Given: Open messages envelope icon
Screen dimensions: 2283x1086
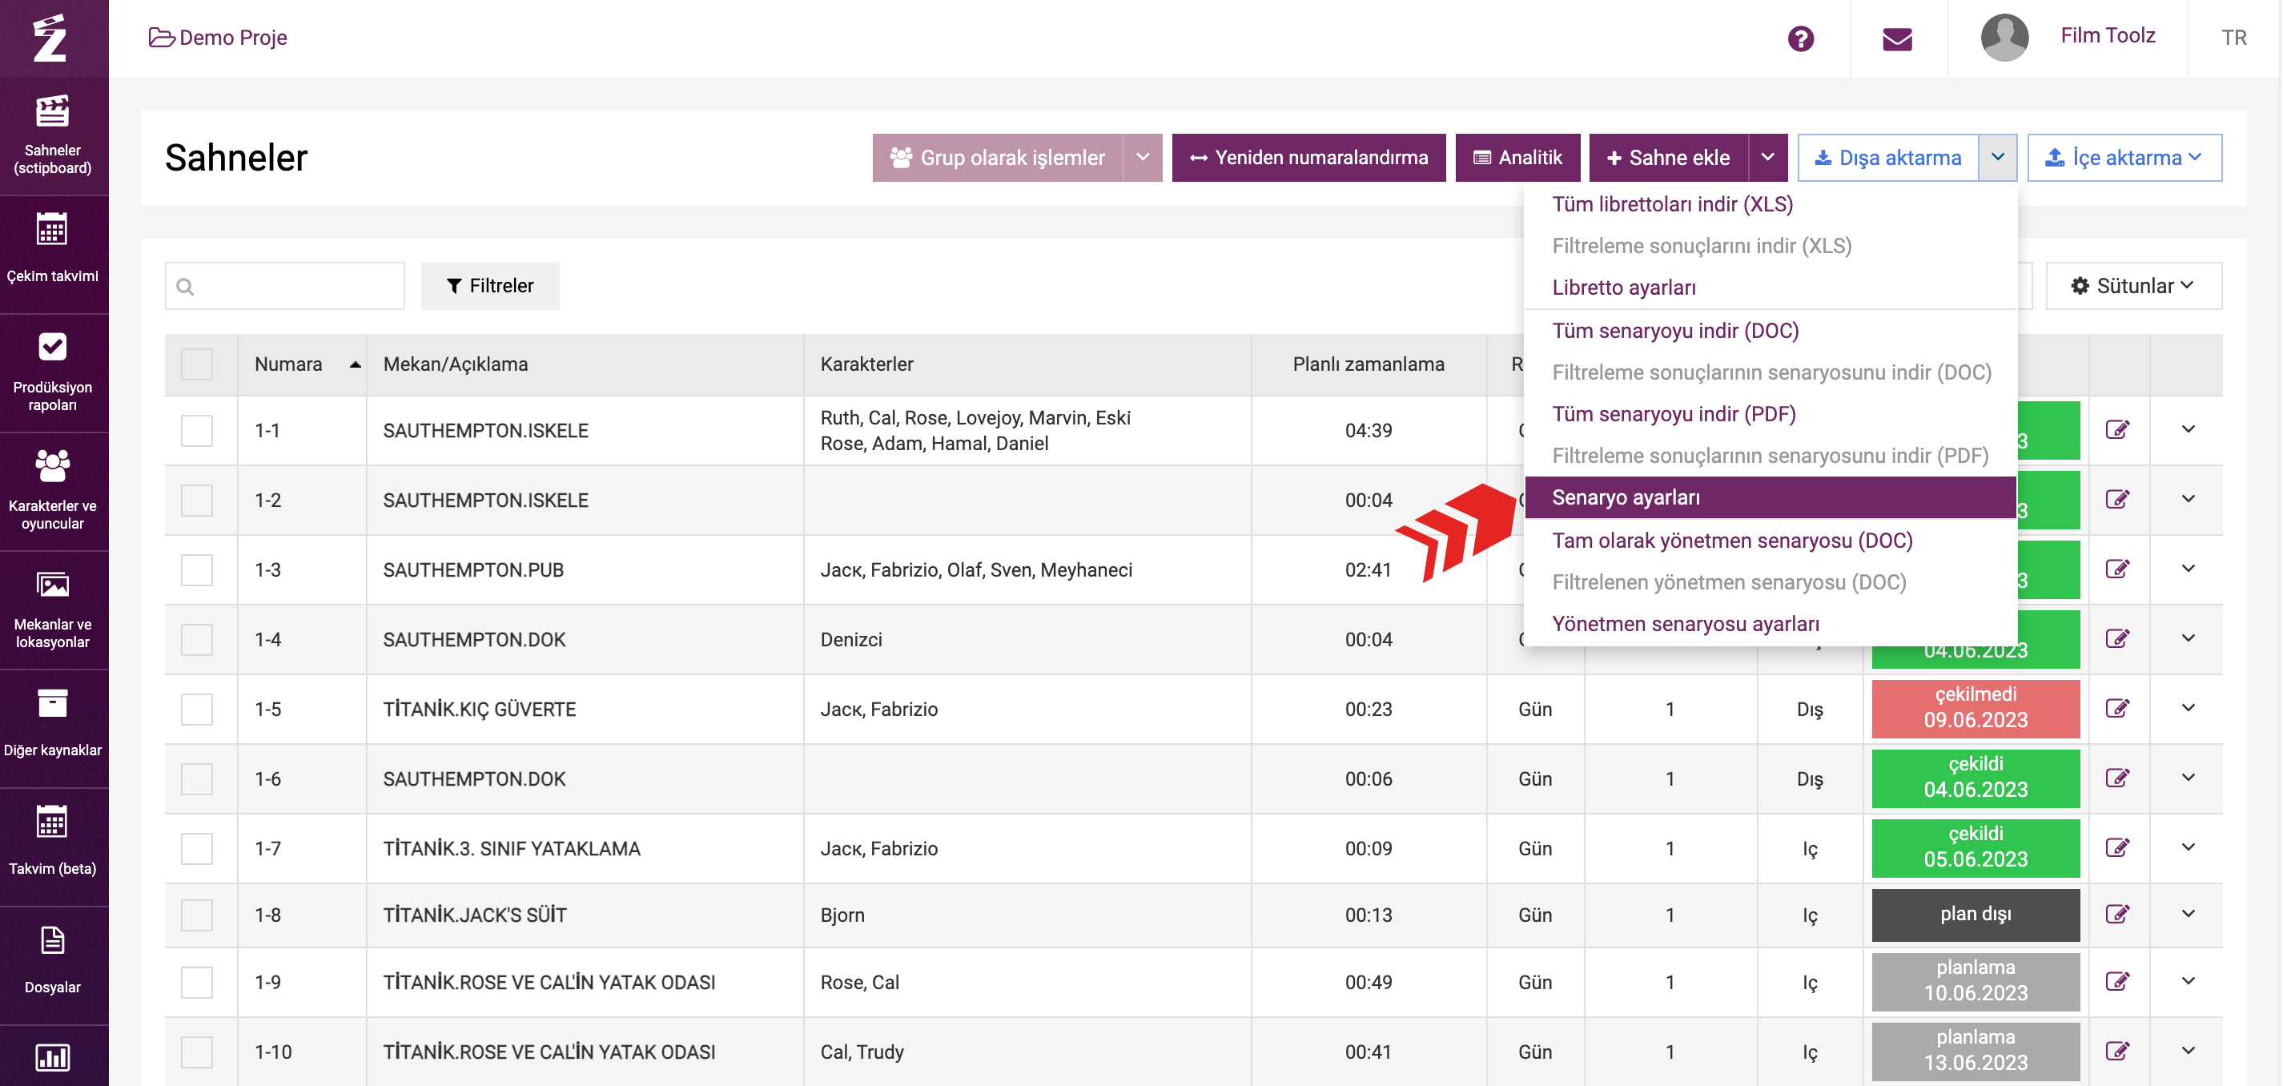Looking at the screenshot, I should 1896,38.
